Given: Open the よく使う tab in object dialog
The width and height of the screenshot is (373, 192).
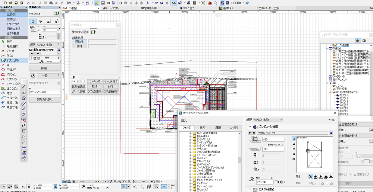Looking at the screenshot, I should (233, 128).
